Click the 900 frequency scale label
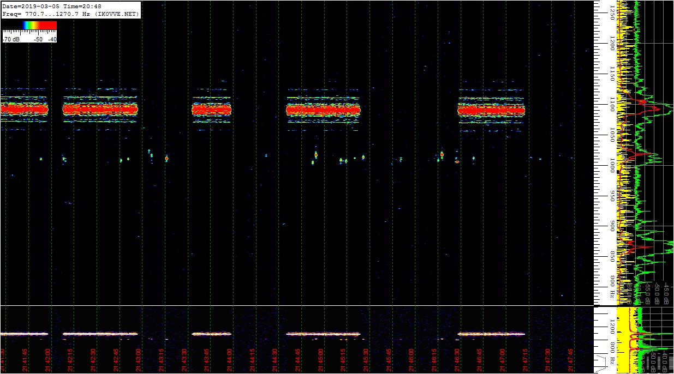 pos(612,227)
